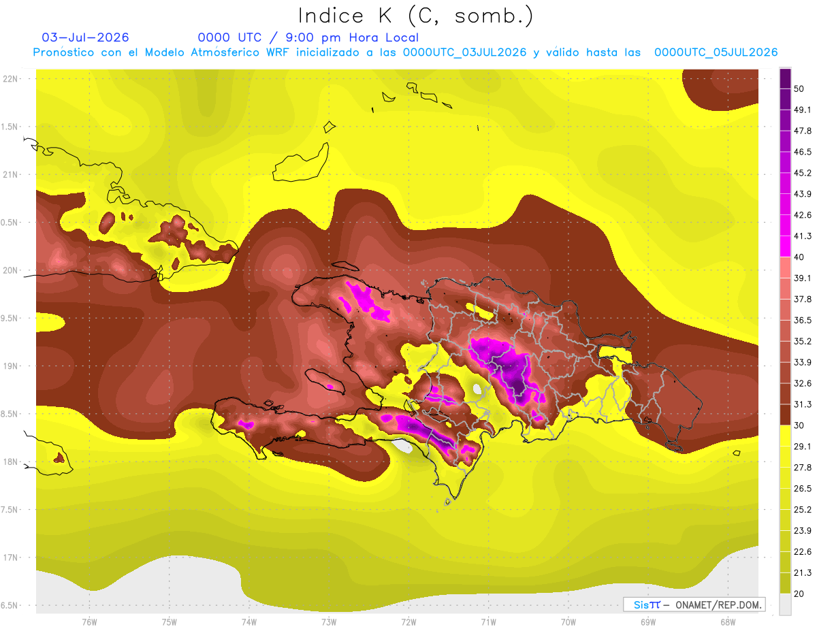
Task: Click the longitude axis label "72W"
Action: click(408, 621)
